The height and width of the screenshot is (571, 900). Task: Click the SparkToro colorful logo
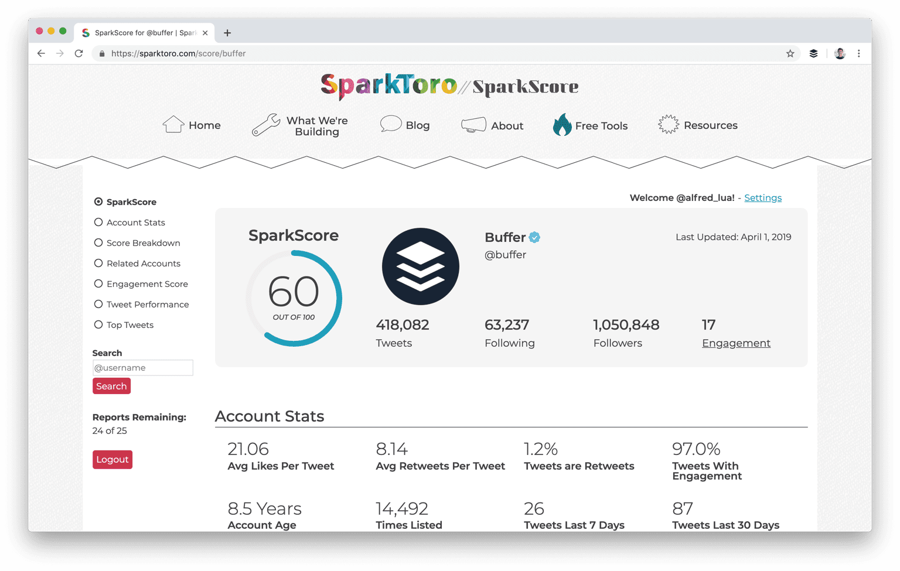pos(388,86)
